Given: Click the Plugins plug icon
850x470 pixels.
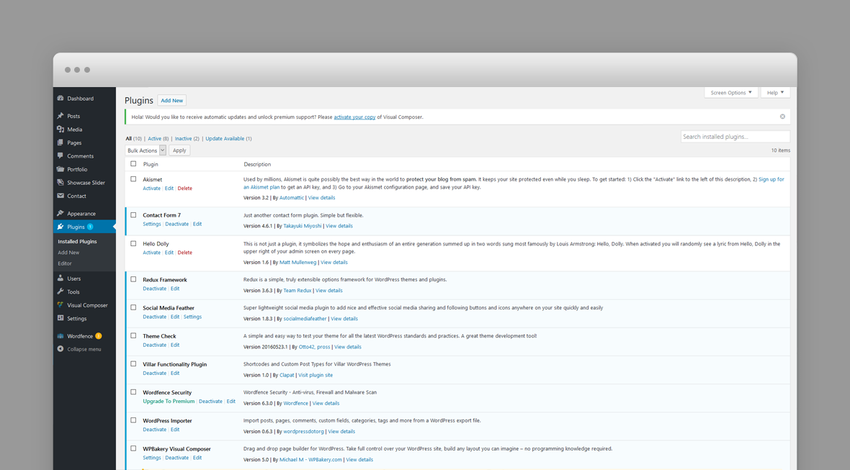Looking at the screenshot, I should coord(61,227).
